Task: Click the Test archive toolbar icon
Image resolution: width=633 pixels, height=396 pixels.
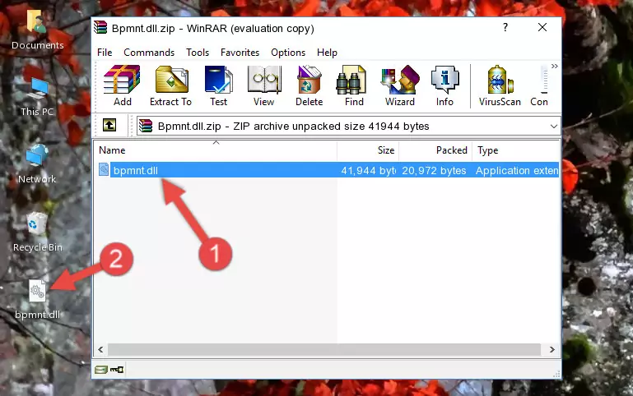Action: (218, 85)
